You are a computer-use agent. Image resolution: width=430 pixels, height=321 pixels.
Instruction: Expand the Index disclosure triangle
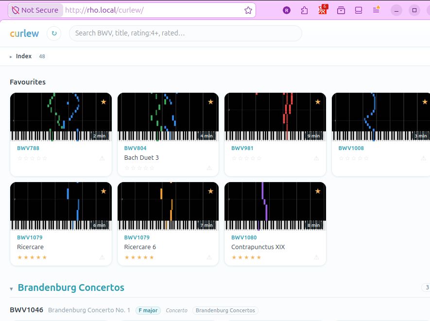pos(11,57)
